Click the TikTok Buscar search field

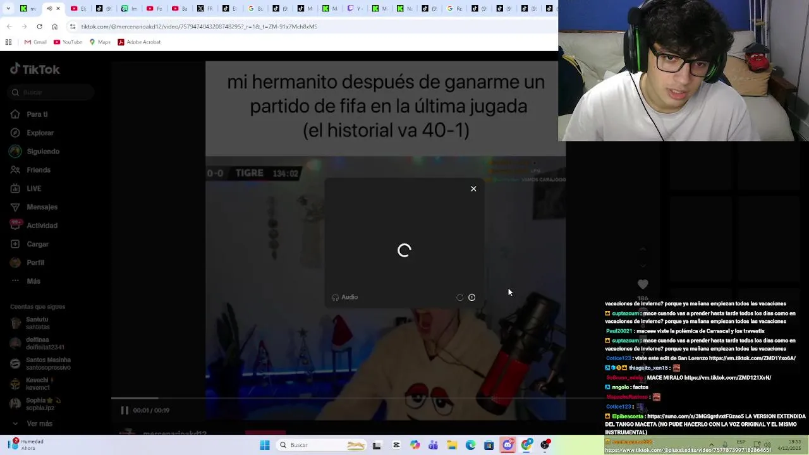(52, 92)
